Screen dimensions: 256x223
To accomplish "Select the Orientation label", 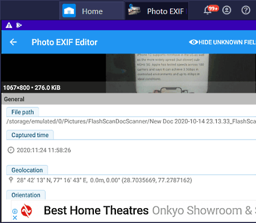I will pyautogui.click(x=26, y=195).
